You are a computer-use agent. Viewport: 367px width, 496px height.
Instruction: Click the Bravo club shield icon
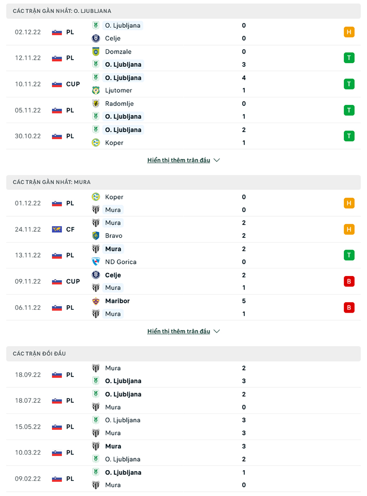click(x=96, y=236)
